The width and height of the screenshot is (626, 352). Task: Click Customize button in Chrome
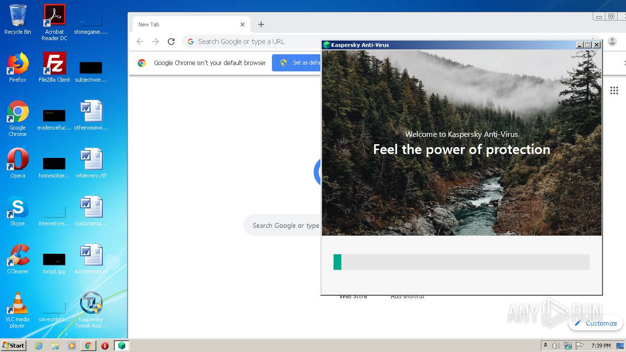pyautogui.click(x=596, y=323)
